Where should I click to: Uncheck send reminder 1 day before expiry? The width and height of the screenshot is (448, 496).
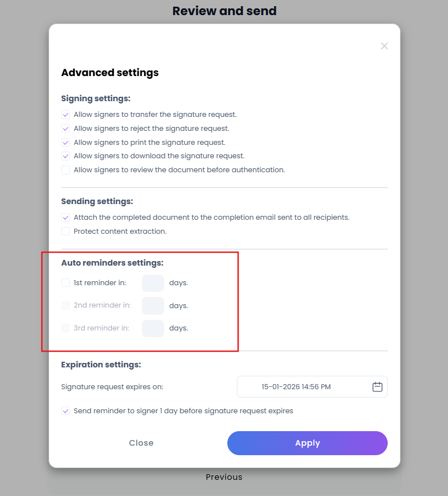tap(65, 411)
